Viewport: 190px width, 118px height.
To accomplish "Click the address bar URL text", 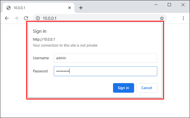I will [x=50, y=18].
